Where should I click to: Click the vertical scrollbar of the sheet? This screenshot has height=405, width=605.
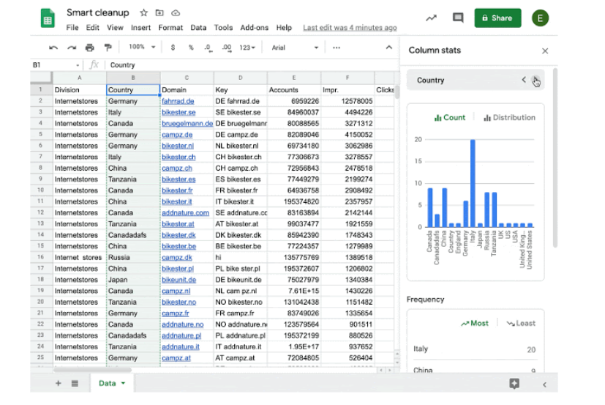pos(397,92)
